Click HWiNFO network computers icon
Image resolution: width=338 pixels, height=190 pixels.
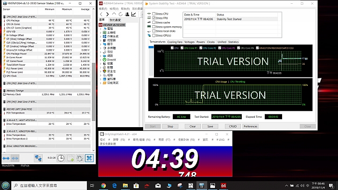[38, 159]
